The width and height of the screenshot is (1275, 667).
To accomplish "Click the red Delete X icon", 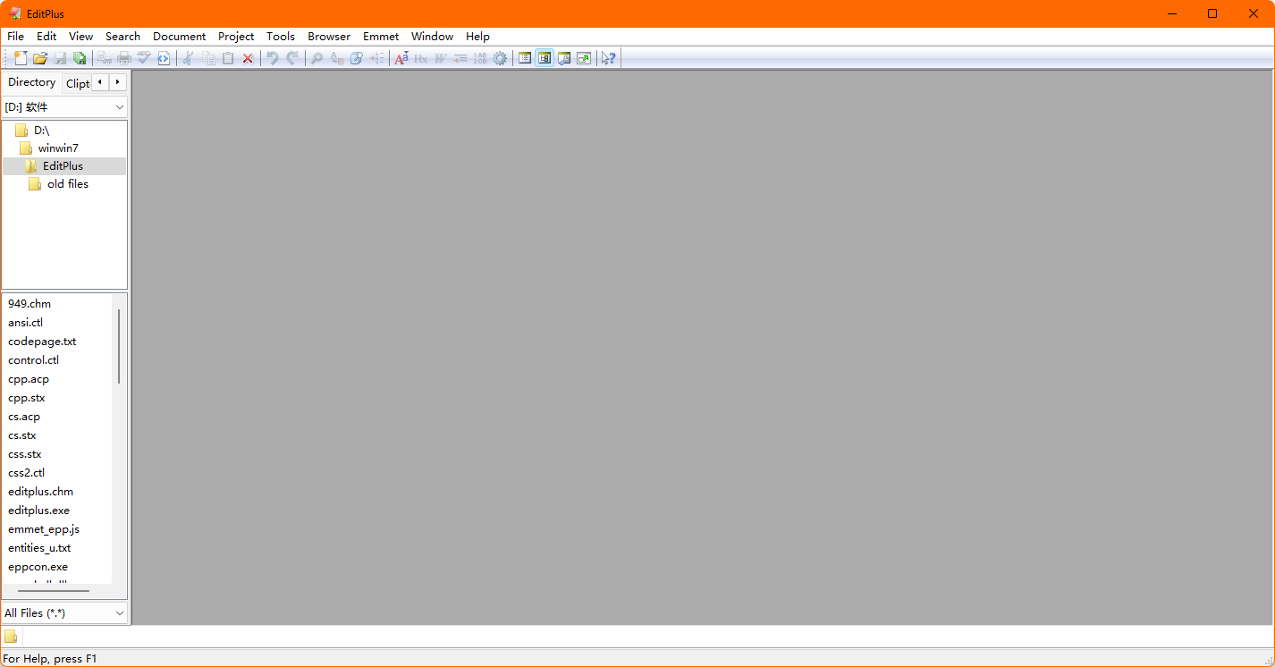I will coord(248,58).
